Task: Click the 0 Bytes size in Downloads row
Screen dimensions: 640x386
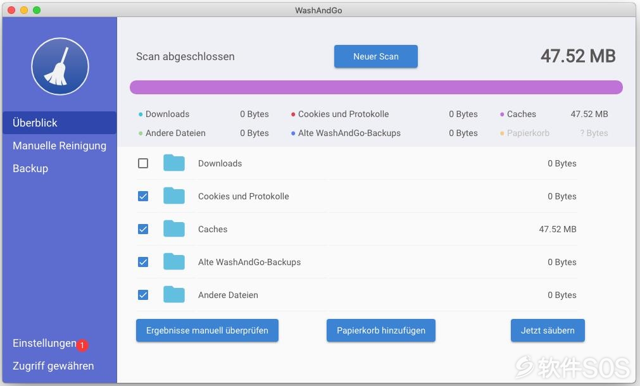Action: tap(562, 163)
